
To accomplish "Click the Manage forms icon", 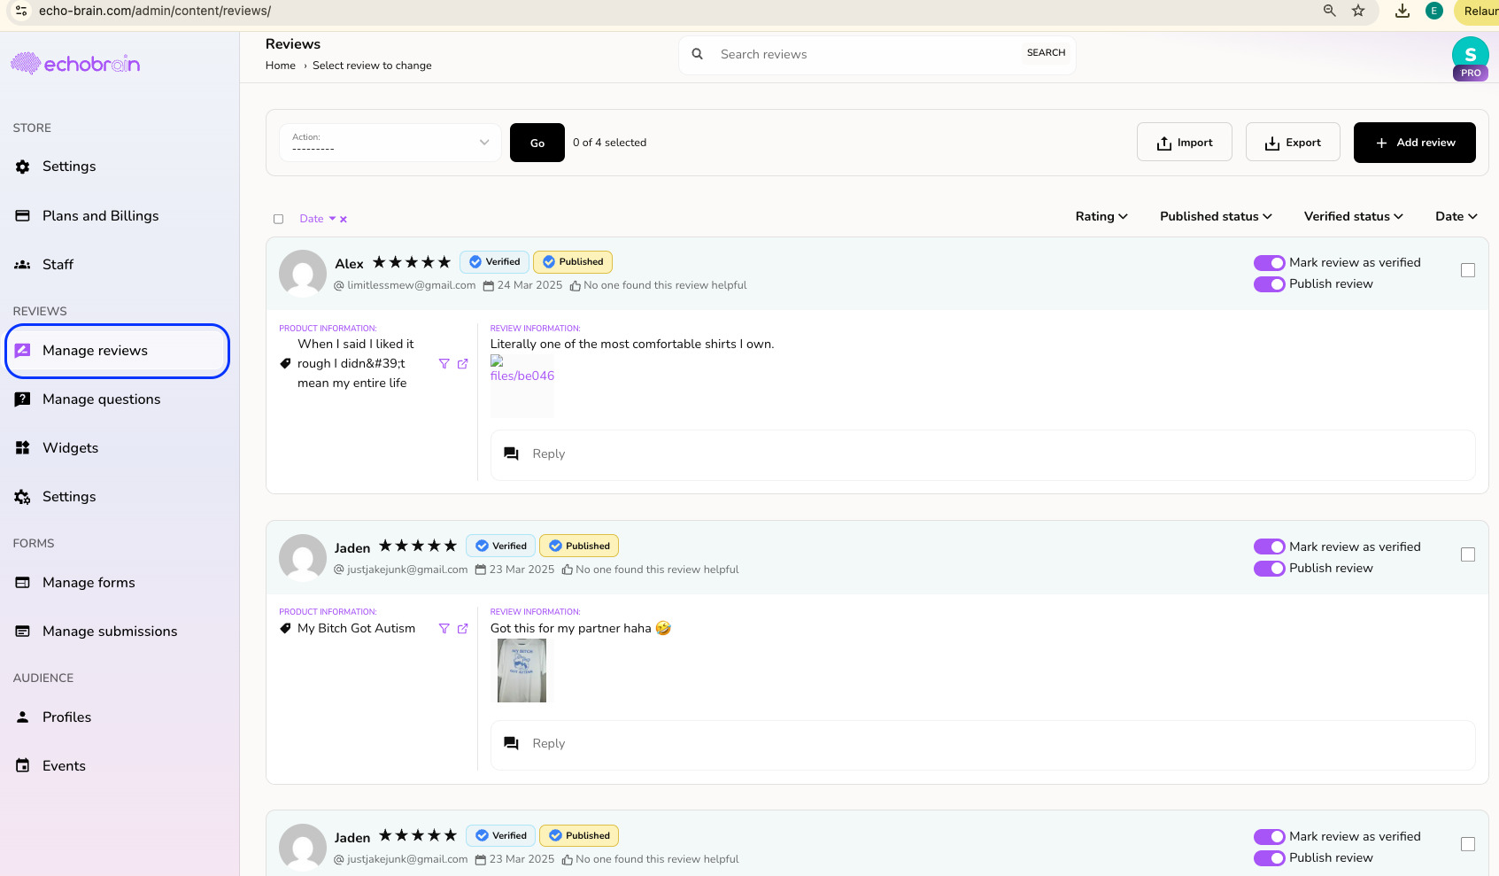I will pos(23,583).
